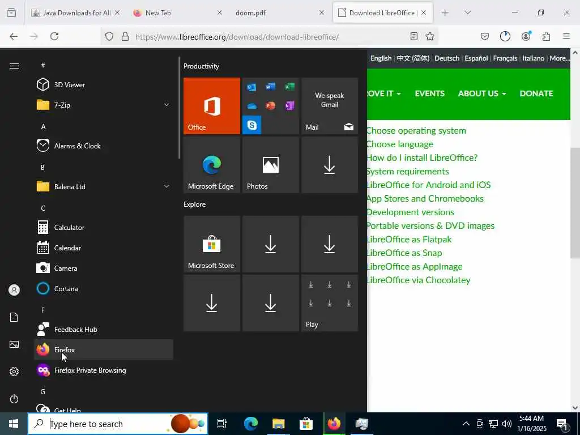Go back to previous page
The image size is (580, 435).
pyautogui.click(x=14, y=36)
